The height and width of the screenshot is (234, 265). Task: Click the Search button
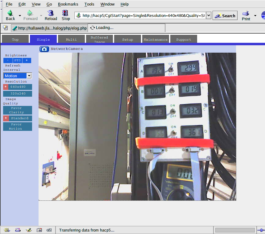coord(225,16)
